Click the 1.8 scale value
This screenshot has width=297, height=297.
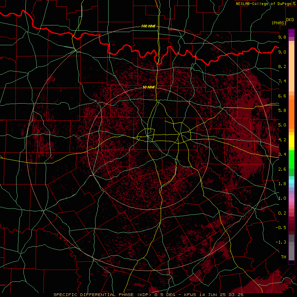coord(282,184)
